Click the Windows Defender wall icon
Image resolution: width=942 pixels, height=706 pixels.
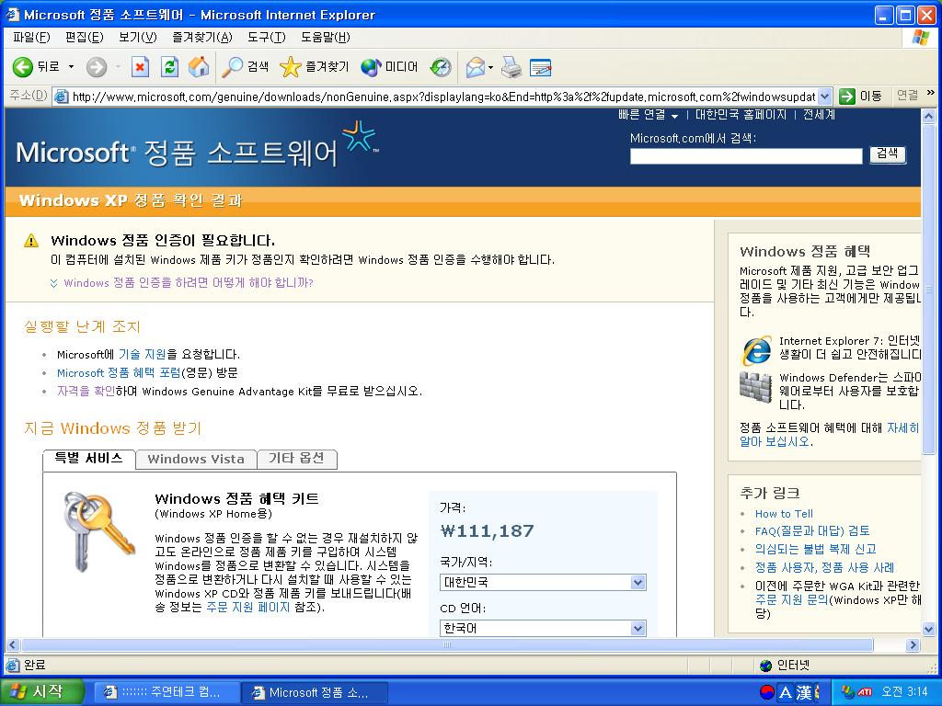coord(755,387)
